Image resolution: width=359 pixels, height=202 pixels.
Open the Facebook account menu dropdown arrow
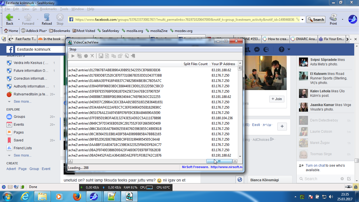289,50
